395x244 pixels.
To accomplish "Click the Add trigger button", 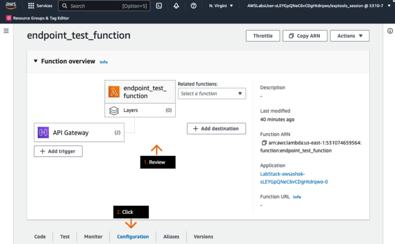I will click(x=58, y=151).
